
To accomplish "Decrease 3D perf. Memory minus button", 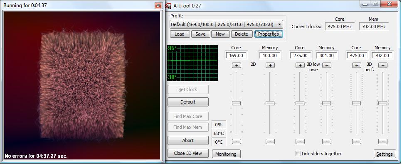I will tap(383, 141).
